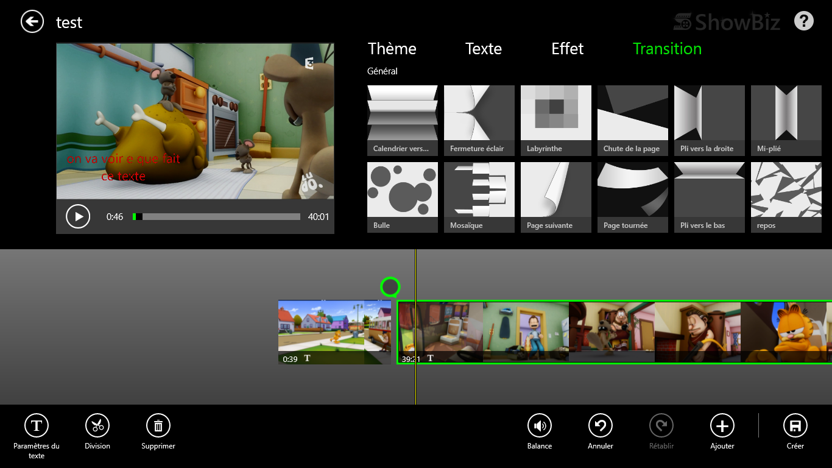Open the Balance audio control
The image size is (832, 468).
click(x=540, y=425)
